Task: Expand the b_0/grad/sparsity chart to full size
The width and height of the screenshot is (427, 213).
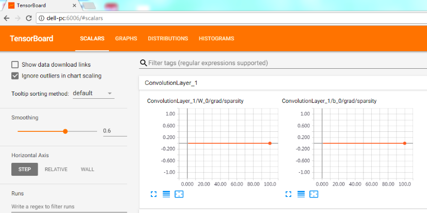Action: click(289, 194)
